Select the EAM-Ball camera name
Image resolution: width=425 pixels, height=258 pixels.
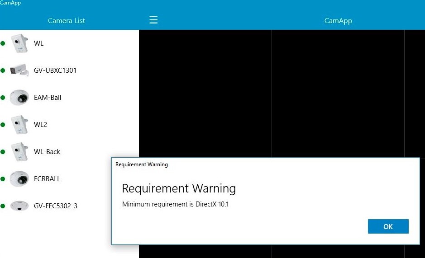coord(48,98)
